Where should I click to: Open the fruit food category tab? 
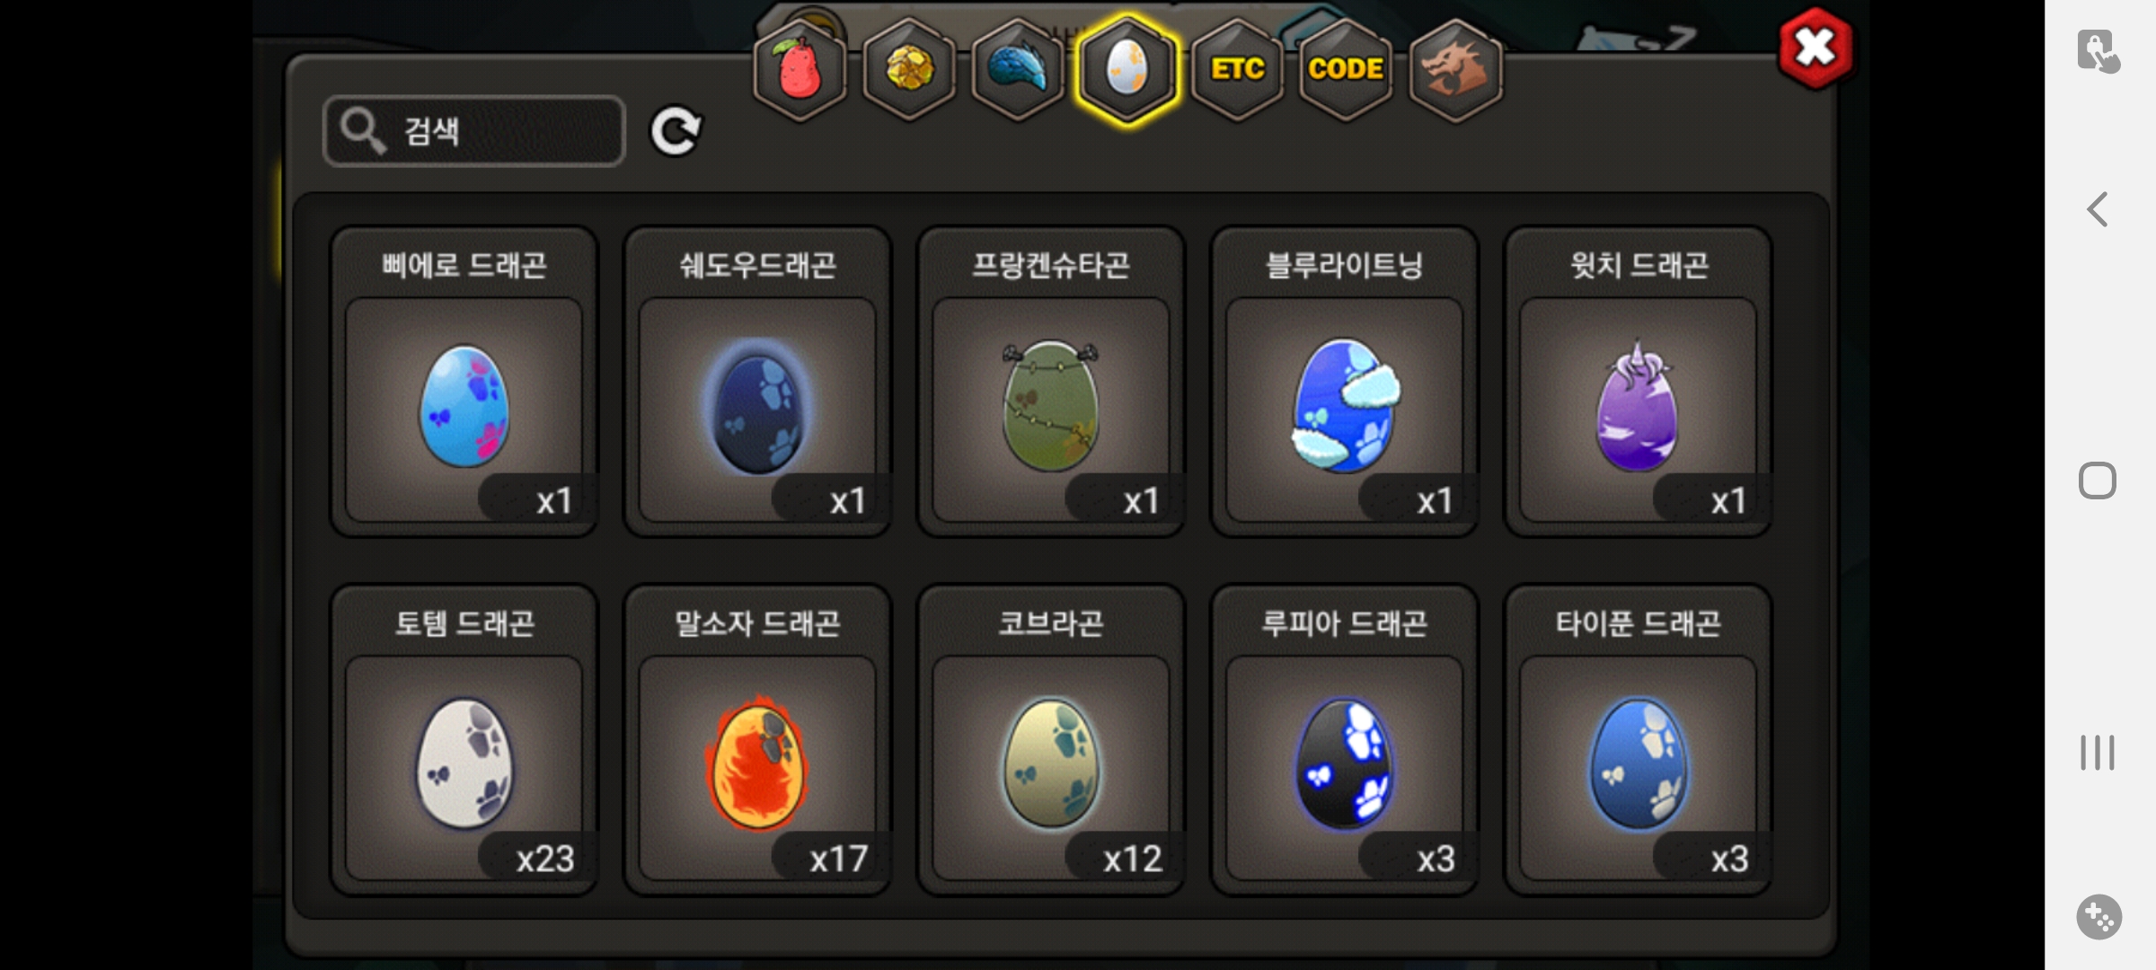click(800, 69)
